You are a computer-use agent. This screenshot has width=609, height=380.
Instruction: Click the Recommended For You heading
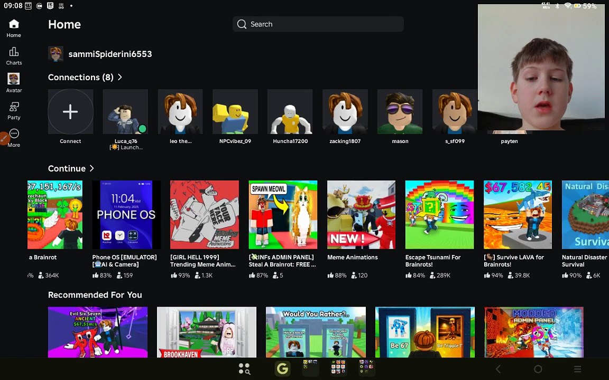pos(95,294)
